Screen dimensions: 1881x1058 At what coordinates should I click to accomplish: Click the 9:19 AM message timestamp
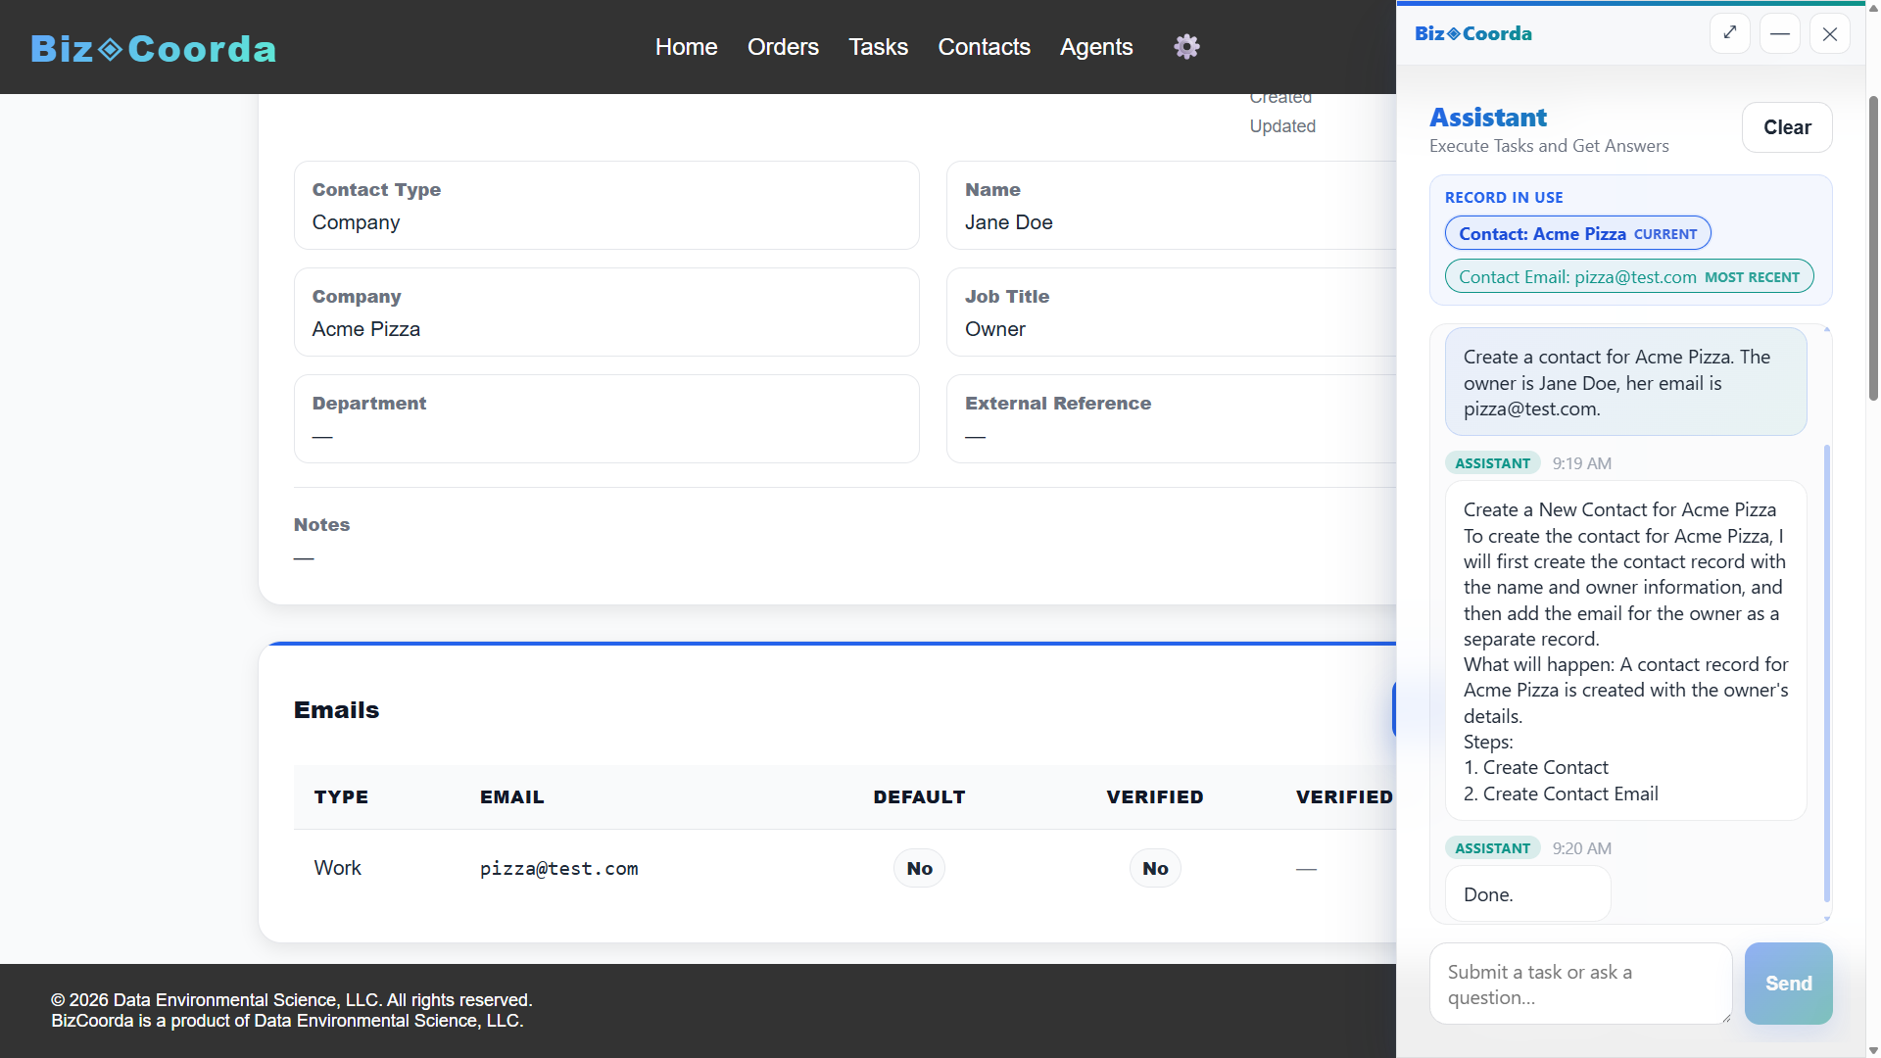(x=1581, y=463)
